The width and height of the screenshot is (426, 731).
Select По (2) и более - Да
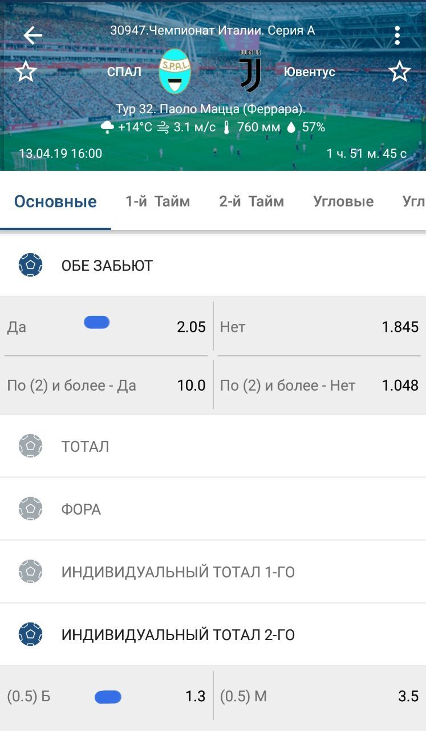coord(107,385)
